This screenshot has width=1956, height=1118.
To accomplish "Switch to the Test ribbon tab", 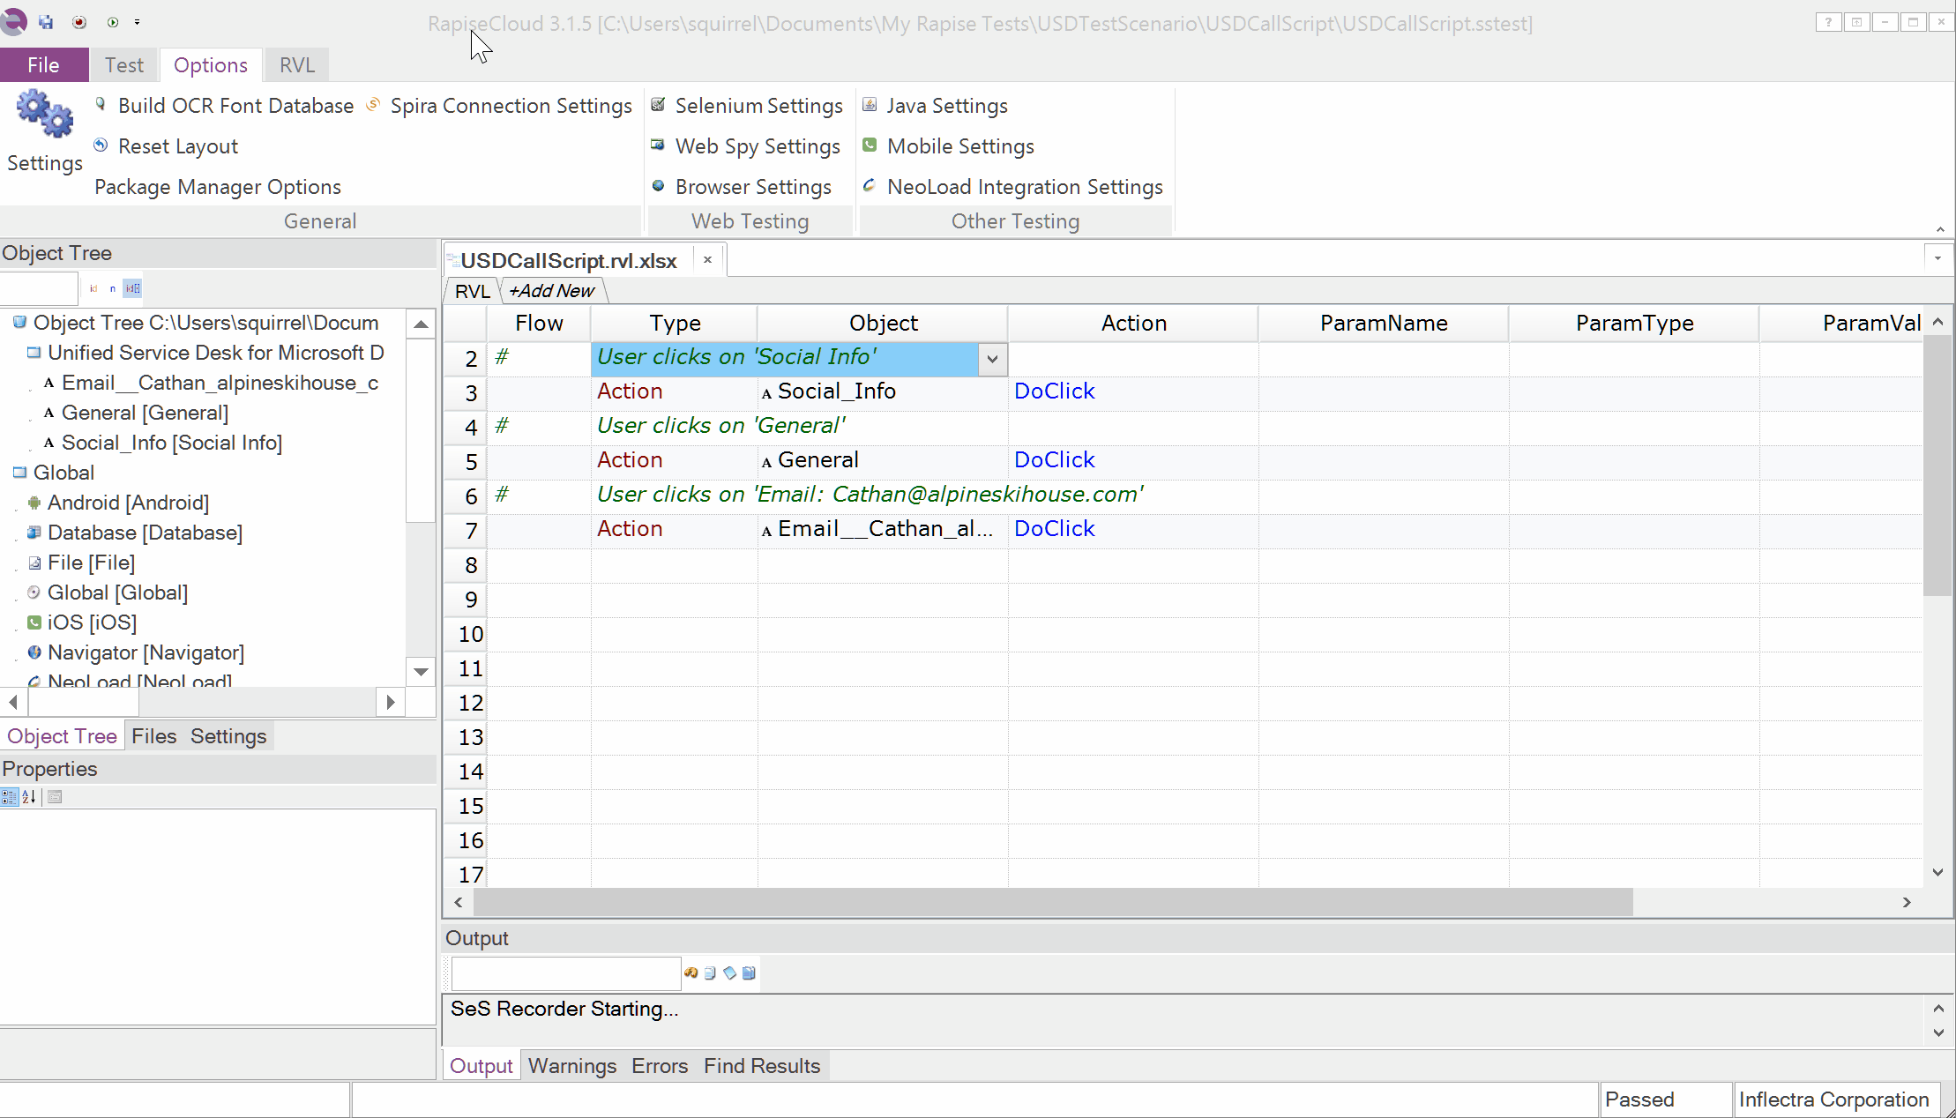I will (x=123, y=65).
